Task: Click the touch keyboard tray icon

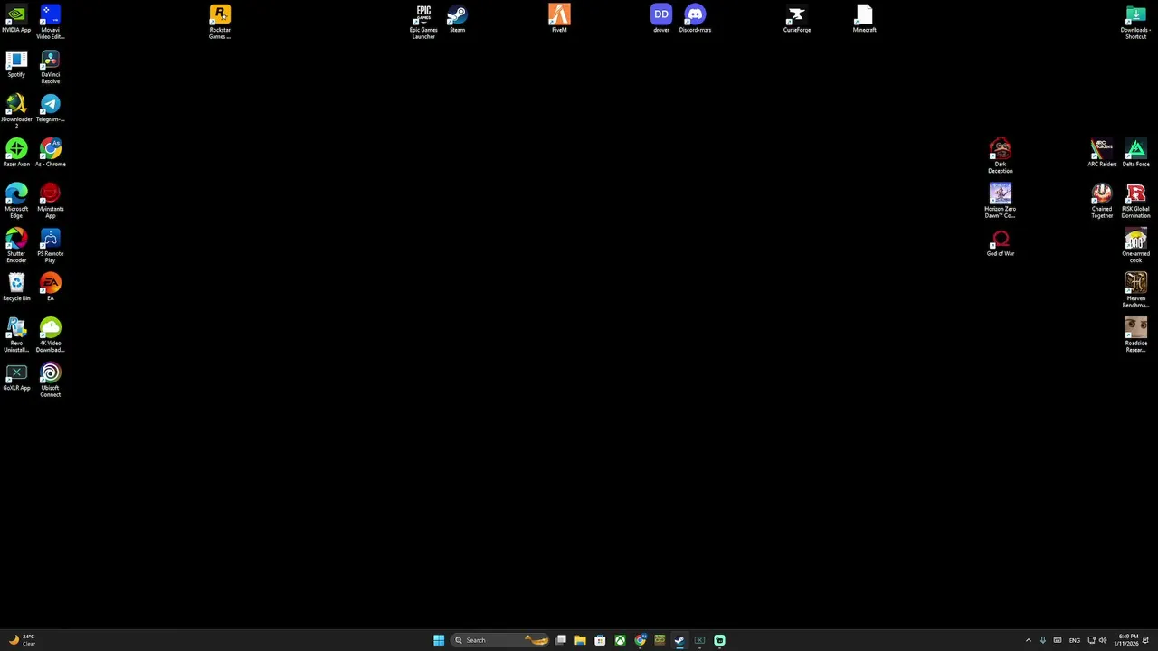Action: 1058,640
